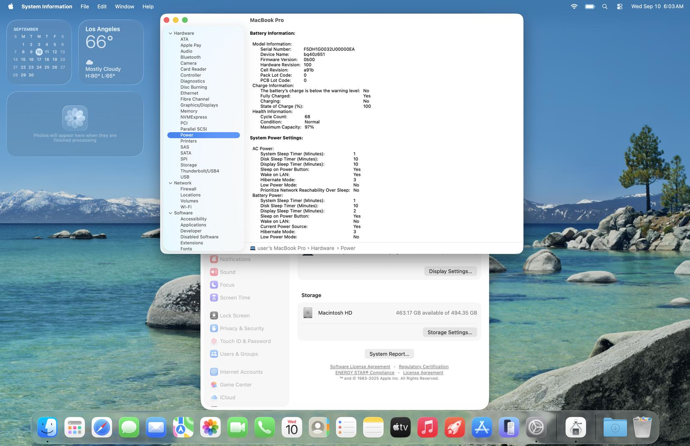The height and width of the screenshot is (446, 690).
Task: Collapse the Software section
Action: pos(170,213)
